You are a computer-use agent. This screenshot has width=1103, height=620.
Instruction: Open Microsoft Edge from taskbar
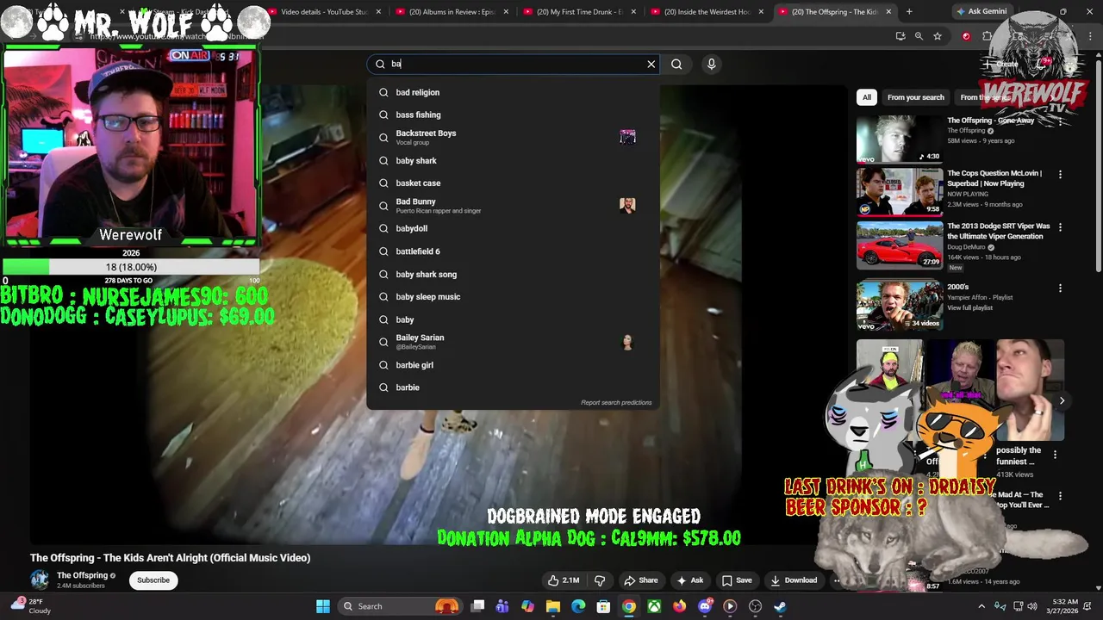click(578, 606)
